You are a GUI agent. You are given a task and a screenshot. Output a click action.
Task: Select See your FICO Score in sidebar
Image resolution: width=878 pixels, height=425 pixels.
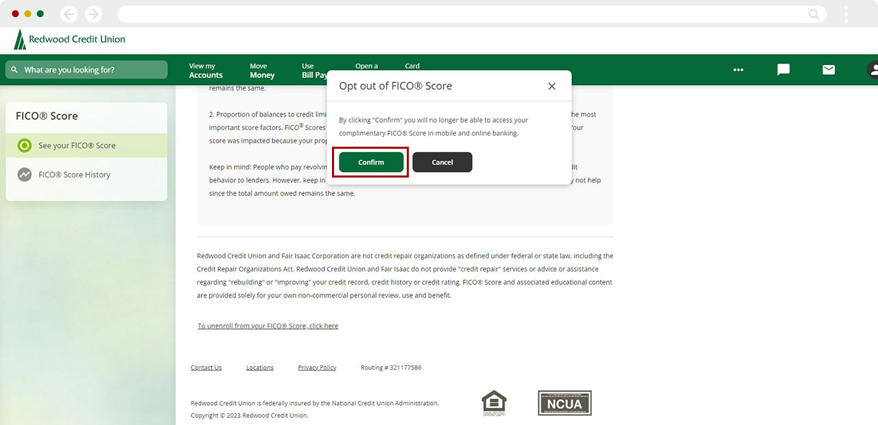click(x=86, y=145)
